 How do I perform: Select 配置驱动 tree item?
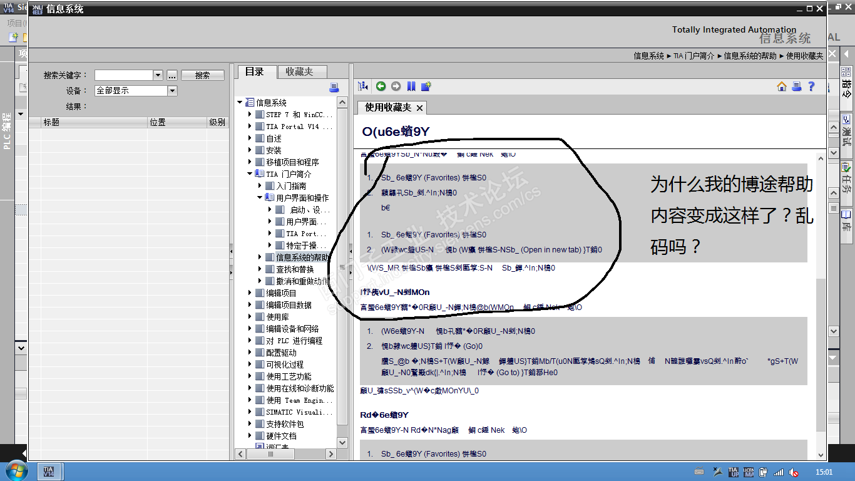tap(281, 353)
